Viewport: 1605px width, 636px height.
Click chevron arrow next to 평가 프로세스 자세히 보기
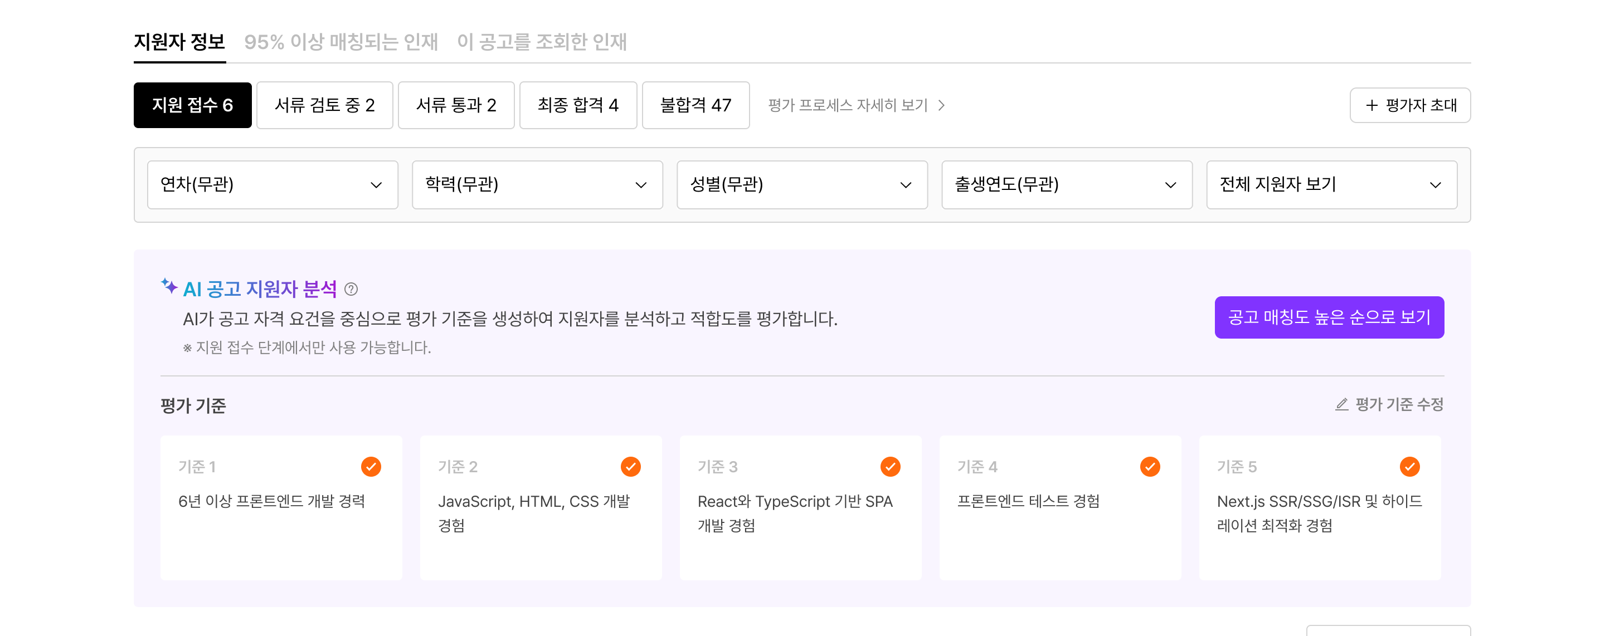[x=941, y=105]
